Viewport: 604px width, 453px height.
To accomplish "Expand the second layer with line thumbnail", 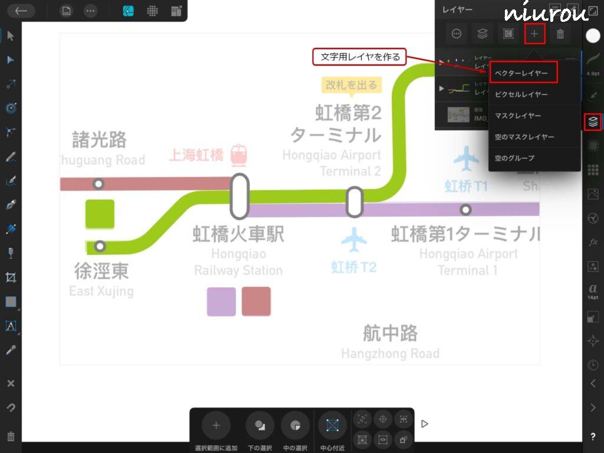I will pyautogui.click(x=441, y=89).
